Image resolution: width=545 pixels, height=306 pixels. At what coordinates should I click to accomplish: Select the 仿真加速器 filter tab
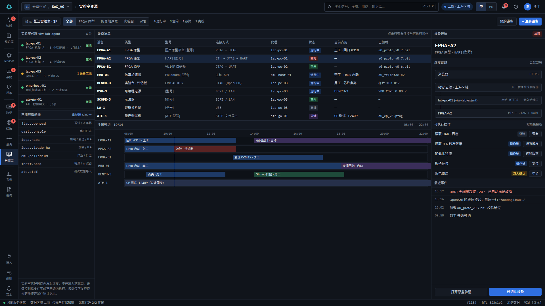109,21
